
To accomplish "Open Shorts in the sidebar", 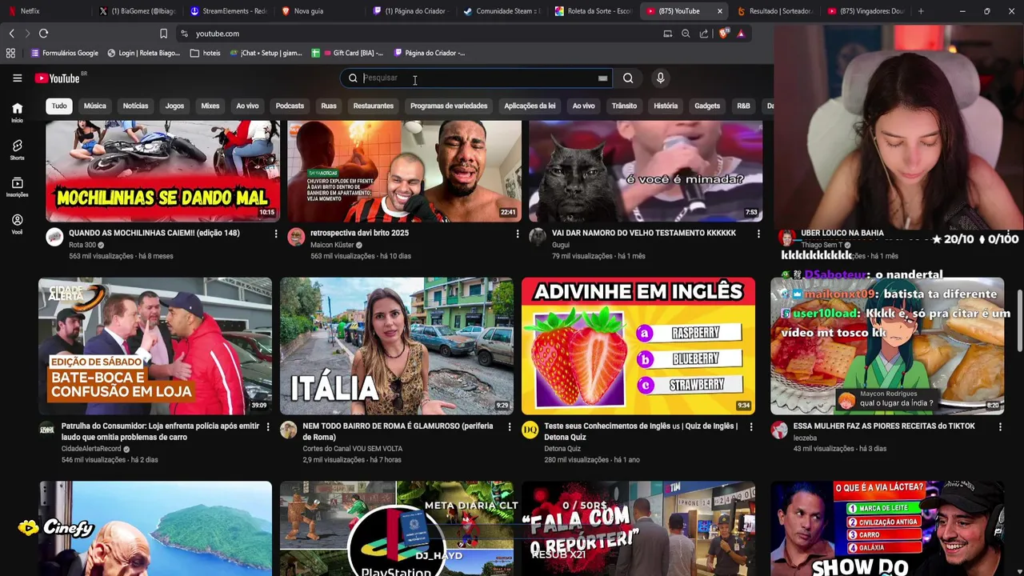I will (17, 150).
